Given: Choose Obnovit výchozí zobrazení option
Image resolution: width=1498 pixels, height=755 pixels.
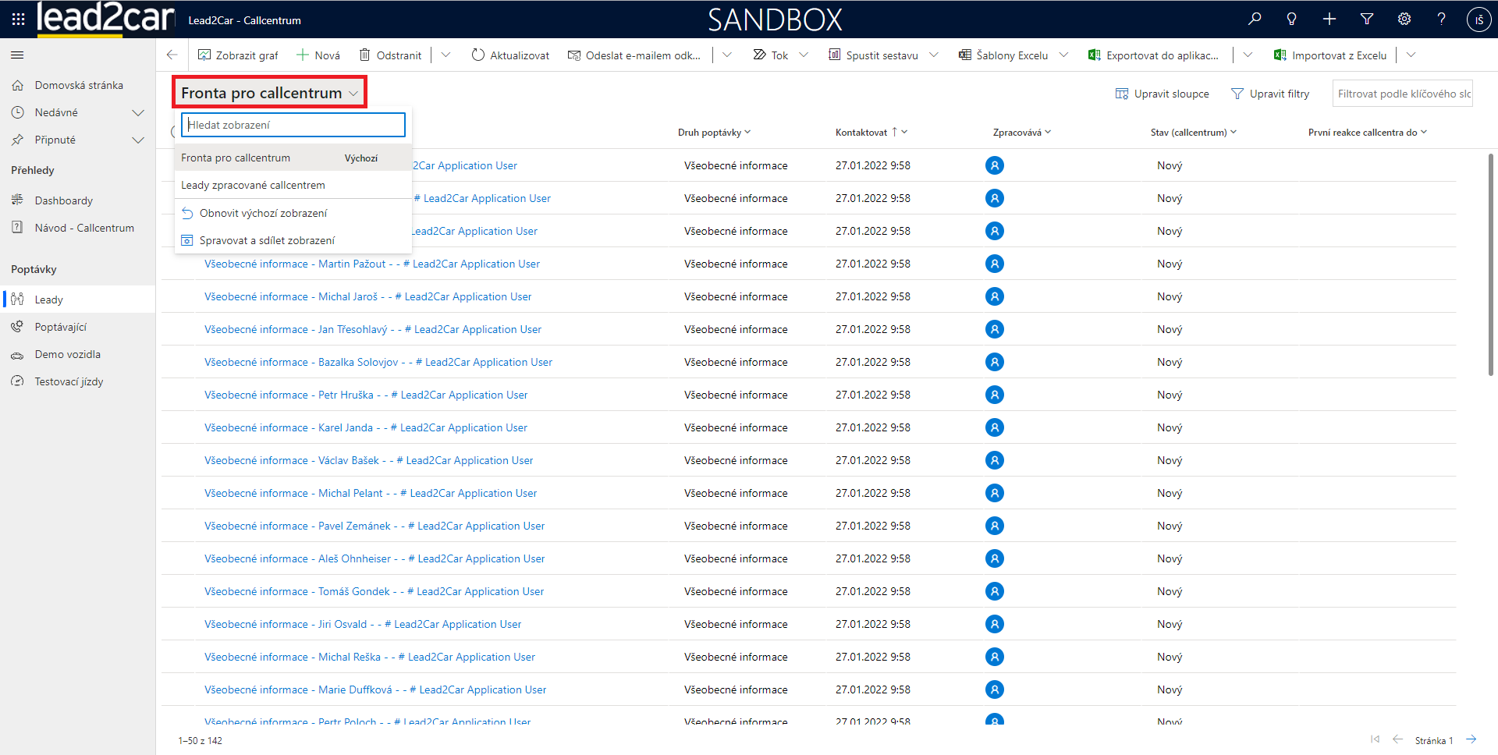Looking at the screenshot, I should tap(263, 213).
